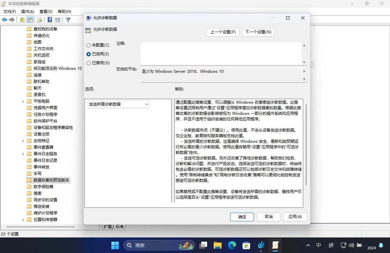This screenshot has height=253, width=390.
Task: Select the filter icon in the toolbar
Action: click(68, 20)
